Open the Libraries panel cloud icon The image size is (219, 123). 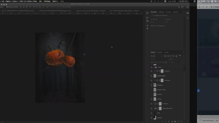[x=188, y=13]
